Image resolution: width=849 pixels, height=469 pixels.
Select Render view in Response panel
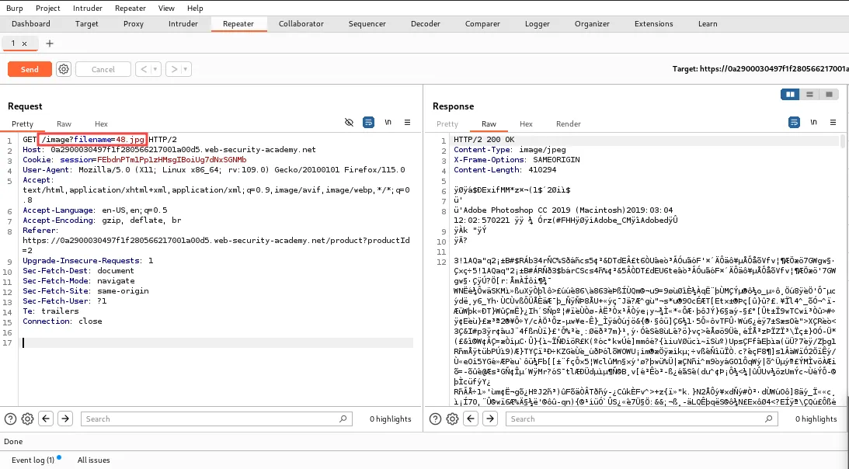(x=568, y=124)
